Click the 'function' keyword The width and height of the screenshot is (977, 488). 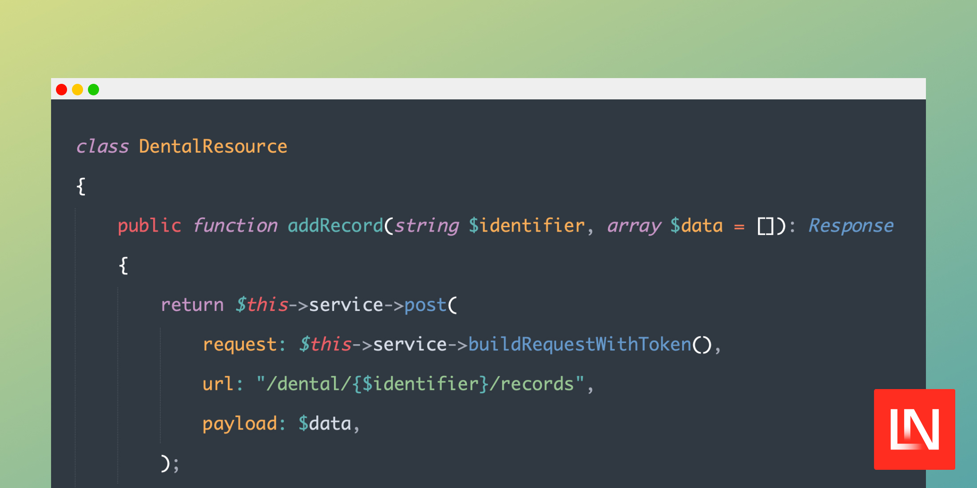coord(235,225)
